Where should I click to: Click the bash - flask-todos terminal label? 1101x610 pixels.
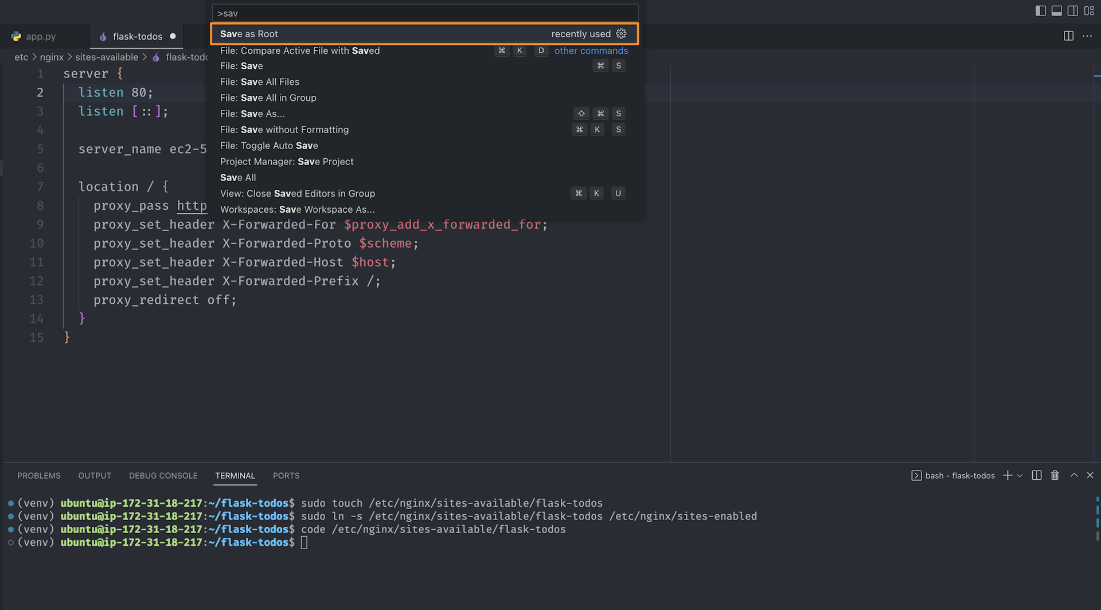click(959, 476)
